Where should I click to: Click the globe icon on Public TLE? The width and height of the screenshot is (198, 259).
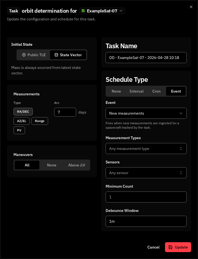pyautogui.click(x=24, y=55)
